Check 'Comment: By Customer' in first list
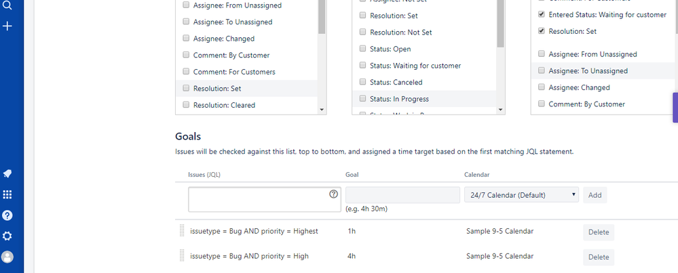This screenshot has height=273, width=678. pos(187,56)
